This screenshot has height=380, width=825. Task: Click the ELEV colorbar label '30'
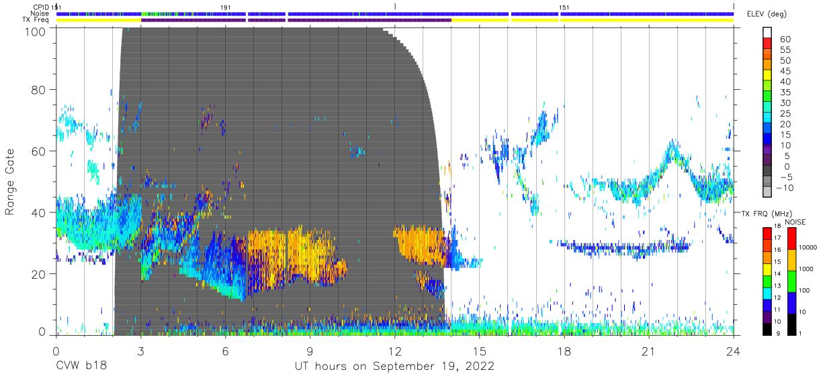[x=785, y=103]
